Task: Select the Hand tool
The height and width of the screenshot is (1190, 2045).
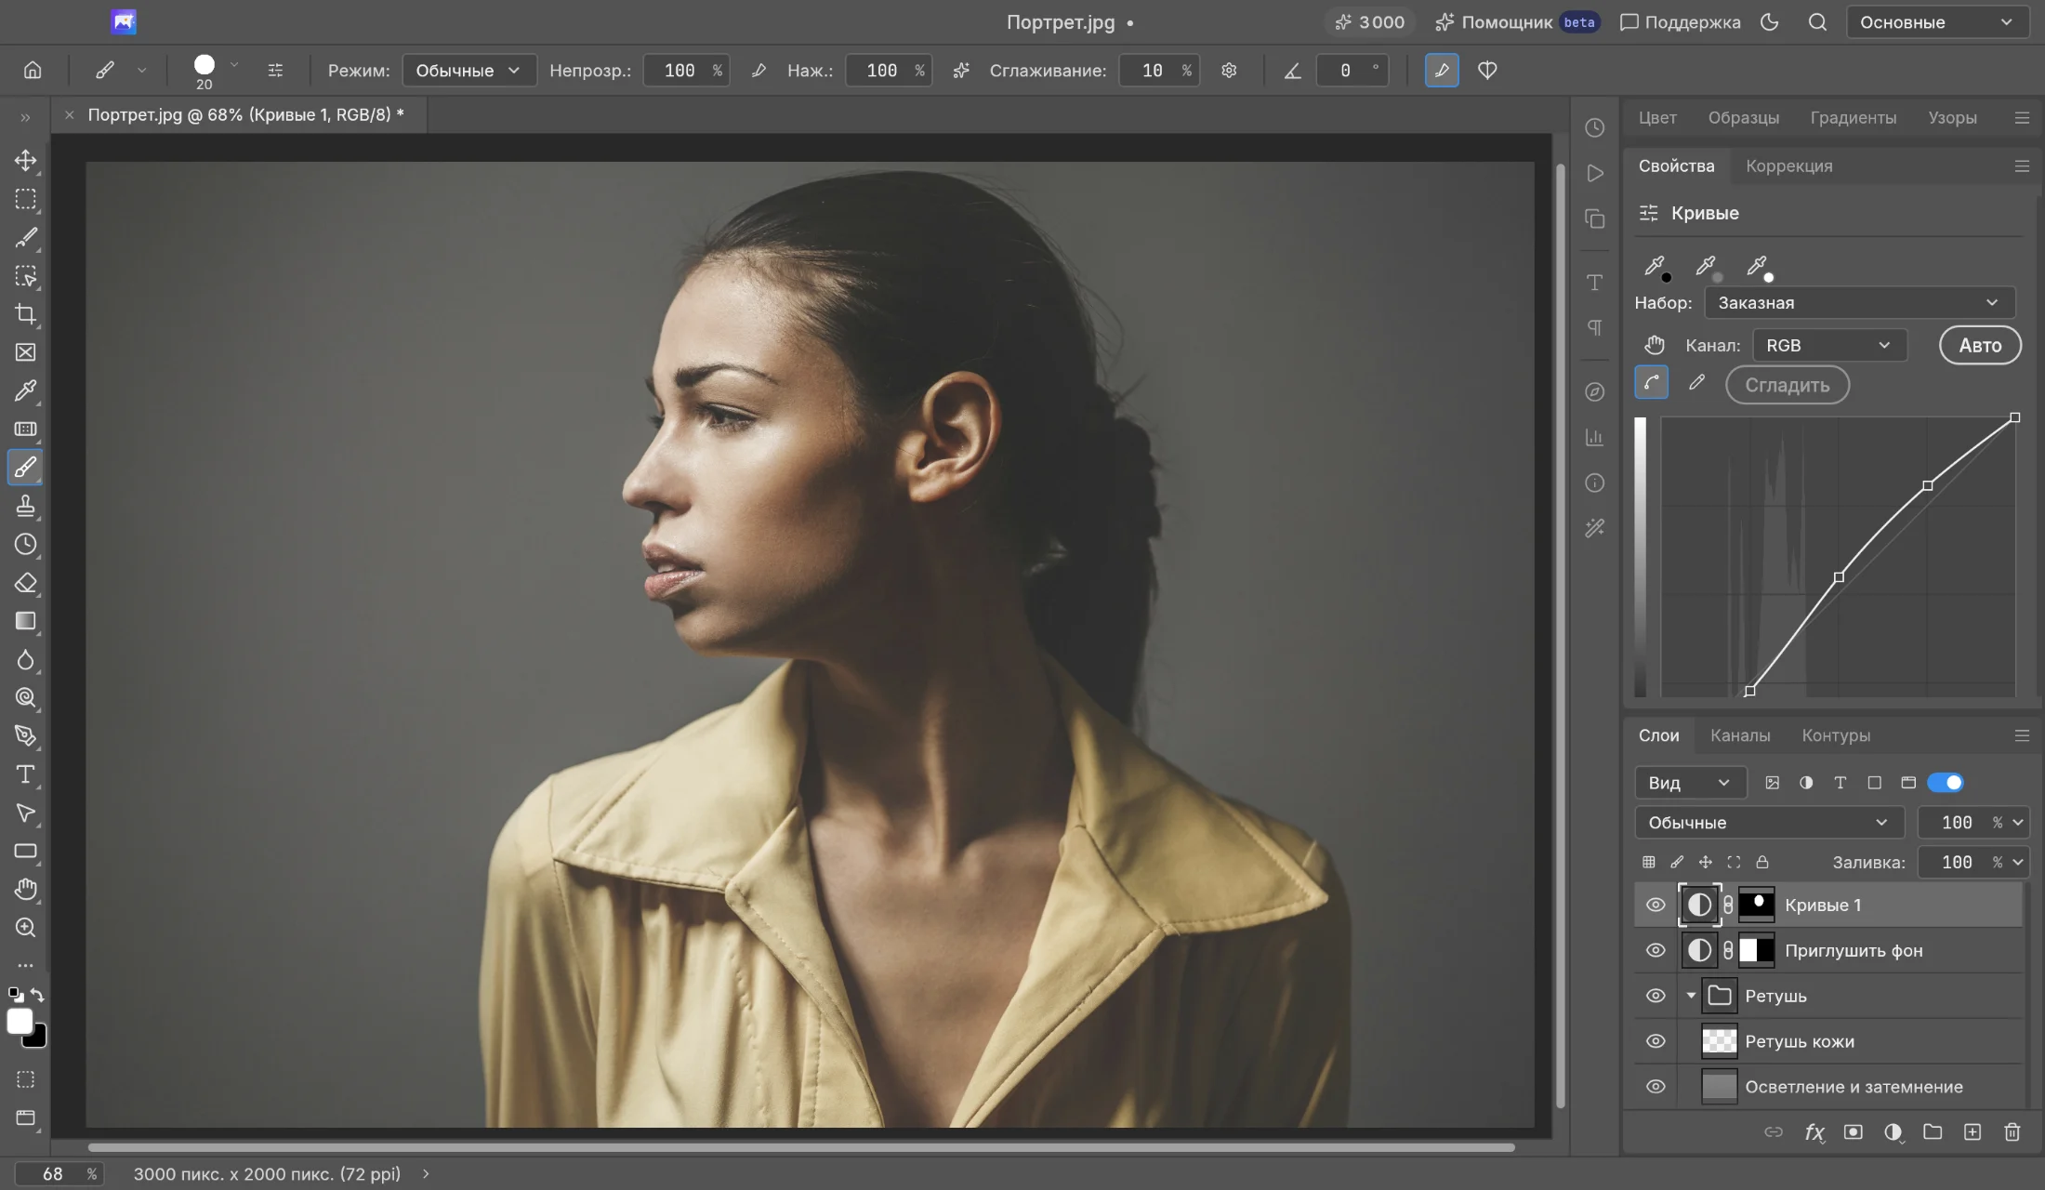Action: (x=25, y=890)
